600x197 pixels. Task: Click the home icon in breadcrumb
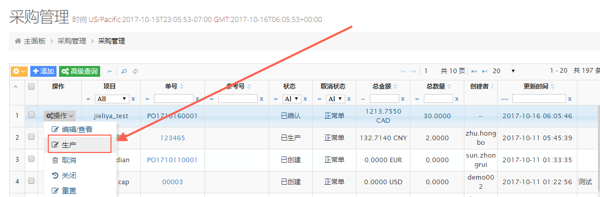click(x=17, y=41)
